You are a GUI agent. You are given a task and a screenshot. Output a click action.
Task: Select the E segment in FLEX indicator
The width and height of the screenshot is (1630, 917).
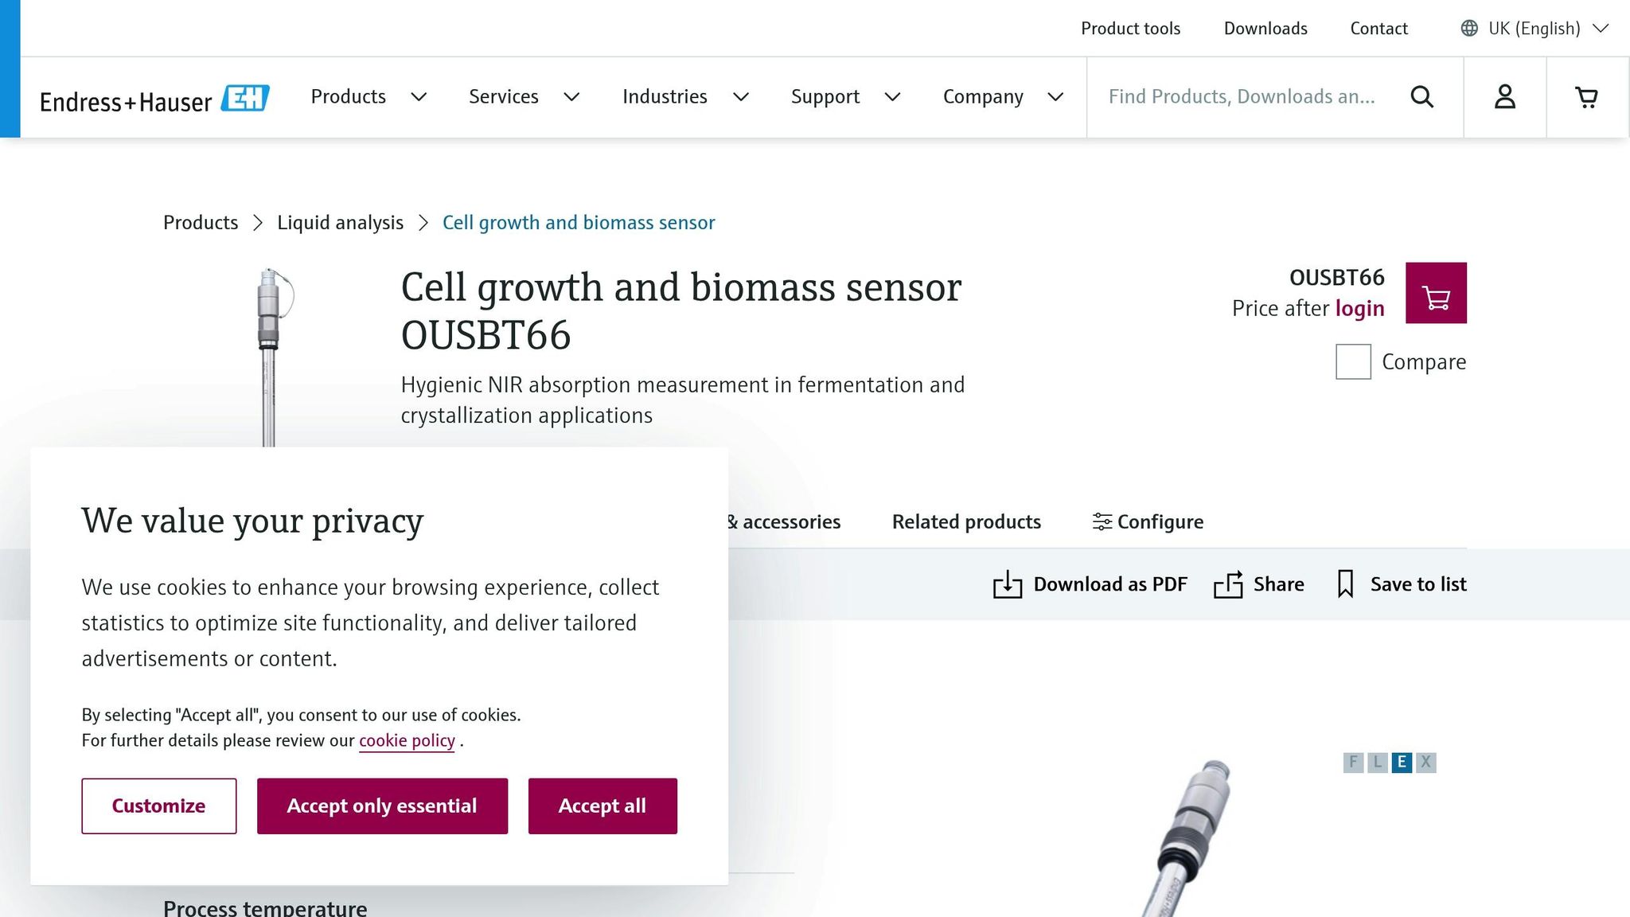(x=1402, y=763)
